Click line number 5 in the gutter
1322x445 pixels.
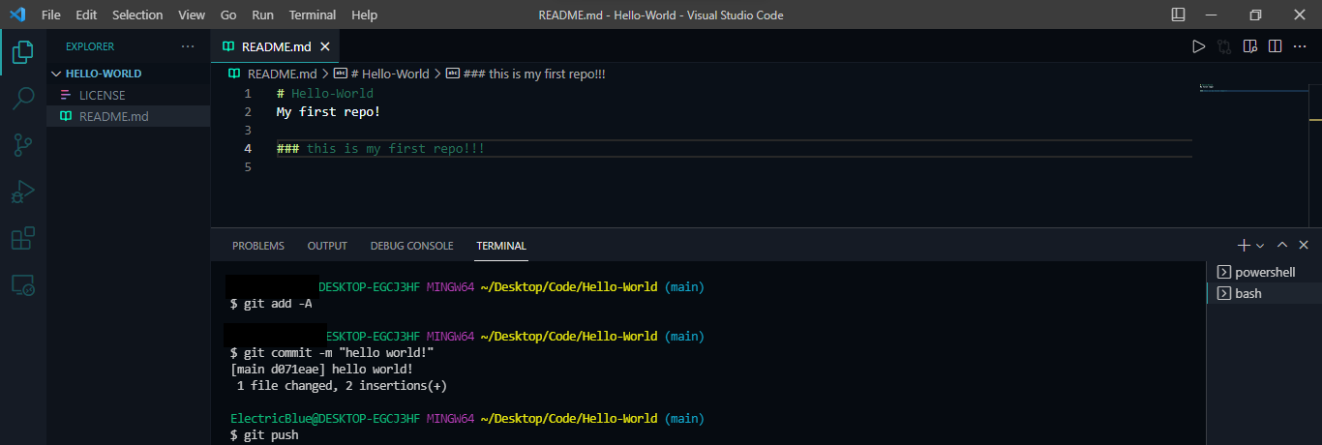point(248,167)
